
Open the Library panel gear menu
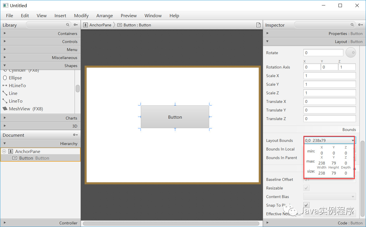pyautogui.click(x=75, y=25)
